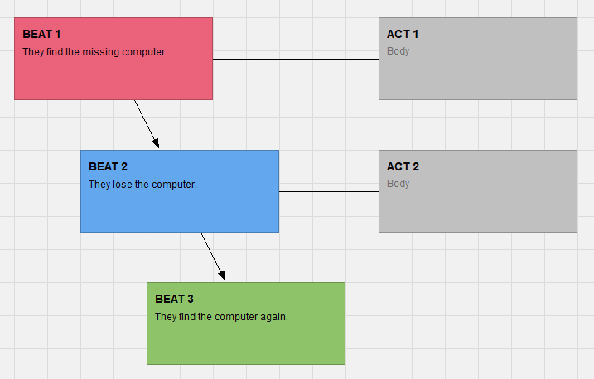Select the blue BEAT 2 card
This screenshot has width=594, height=379.
(180, 210)
